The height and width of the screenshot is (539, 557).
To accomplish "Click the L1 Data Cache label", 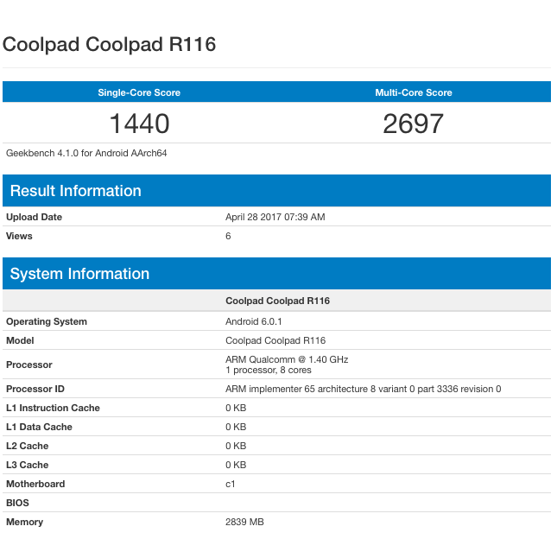I will click(x=39, y=427).
